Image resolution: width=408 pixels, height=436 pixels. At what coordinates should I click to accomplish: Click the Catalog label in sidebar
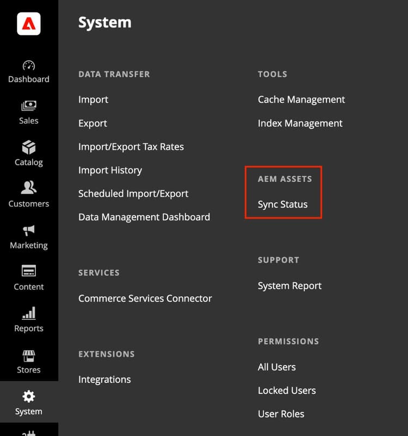(29, 162)
